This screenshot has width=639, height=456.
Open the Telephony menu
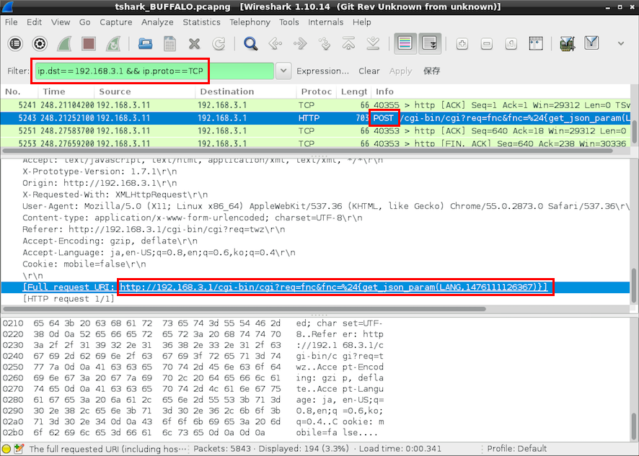click(x=250, y=22)
